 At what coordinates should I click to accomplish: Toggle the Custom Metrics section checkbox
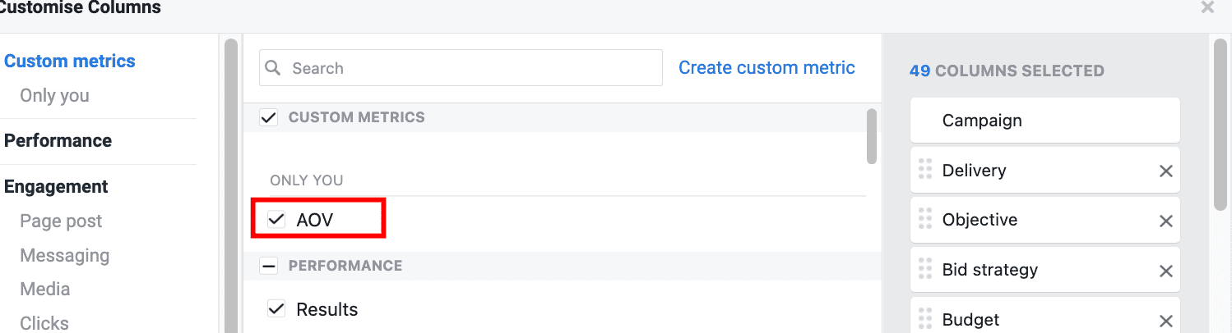[268, 117]
